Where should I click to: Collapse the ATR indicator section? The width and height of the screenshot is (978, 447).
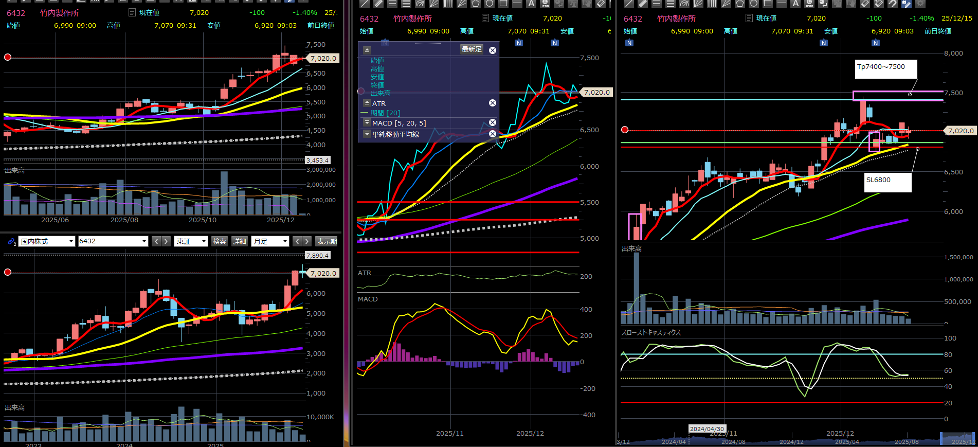[x=367, y=103]
